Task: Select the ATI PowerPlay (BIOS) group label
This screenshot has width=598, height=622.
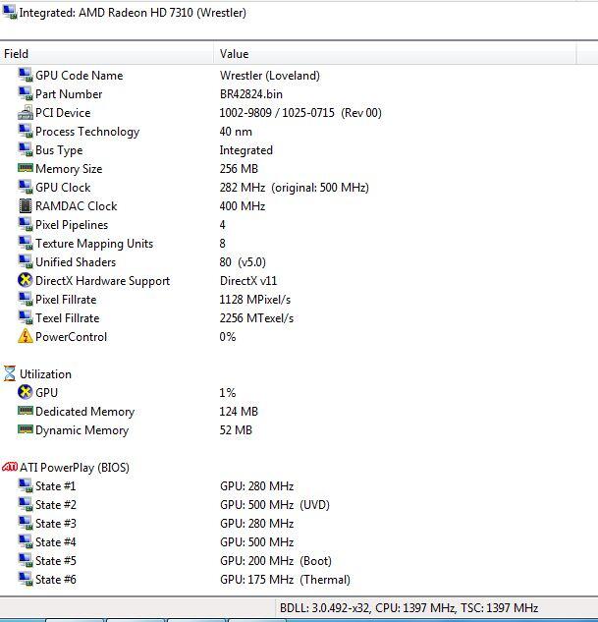Action: coord(75,468)
